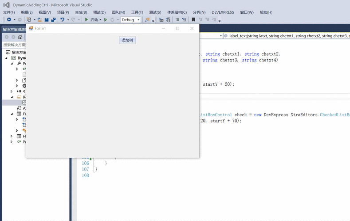Viewport: 350px width, 221px height.
Task: Click the Save All toolbar icon
Action: (x=53, y=19)
